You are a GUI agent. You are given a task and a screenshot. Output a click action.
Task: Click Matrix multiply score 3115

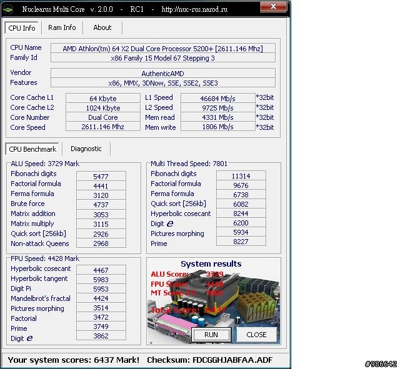[x=101, y=224]
